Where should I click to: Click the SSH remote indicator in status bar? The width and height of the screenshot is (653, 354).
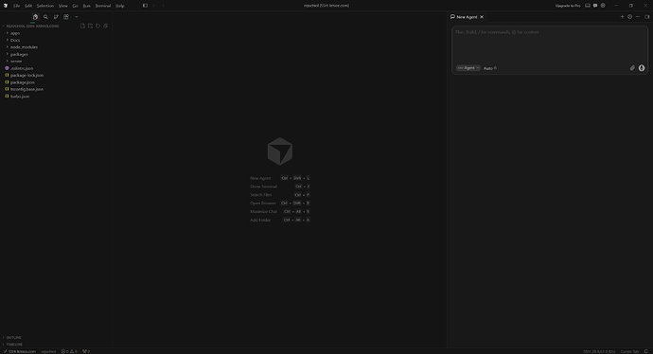[x=19, y=351]
